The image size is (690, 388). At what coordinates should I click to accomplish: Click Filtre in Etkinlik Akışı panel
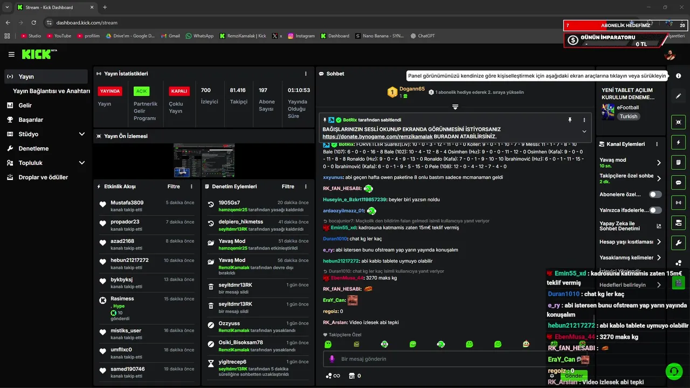(174, 186)
